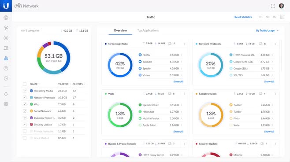Sort by TRAFFIC column arrow
Viewport: 290px width, 162px height.
pyautogui.click(x=70, y=84)
